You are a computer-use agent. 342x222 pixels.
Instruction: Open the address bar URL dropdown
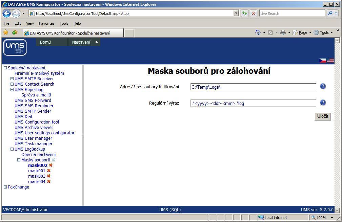click(236, 14)
